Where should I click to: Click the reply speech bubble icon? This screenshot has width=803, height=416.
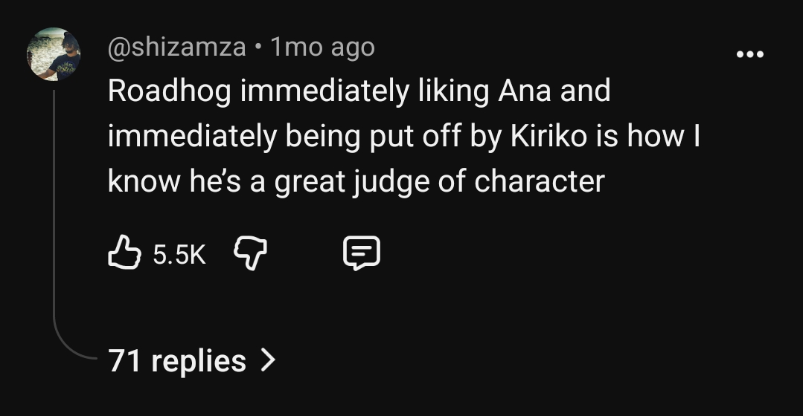tap(361, 253)
